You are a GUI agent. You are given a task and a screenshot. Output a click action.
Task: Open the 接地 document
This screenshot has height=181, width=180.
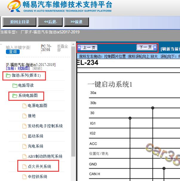[32, 116]
